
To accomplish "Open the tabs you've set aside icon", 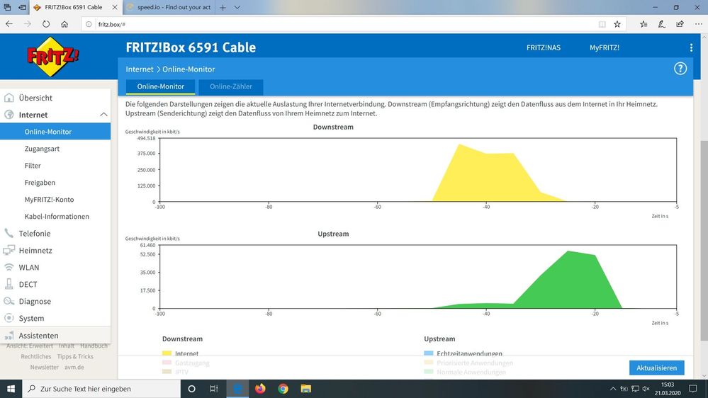I will (7, 7).
